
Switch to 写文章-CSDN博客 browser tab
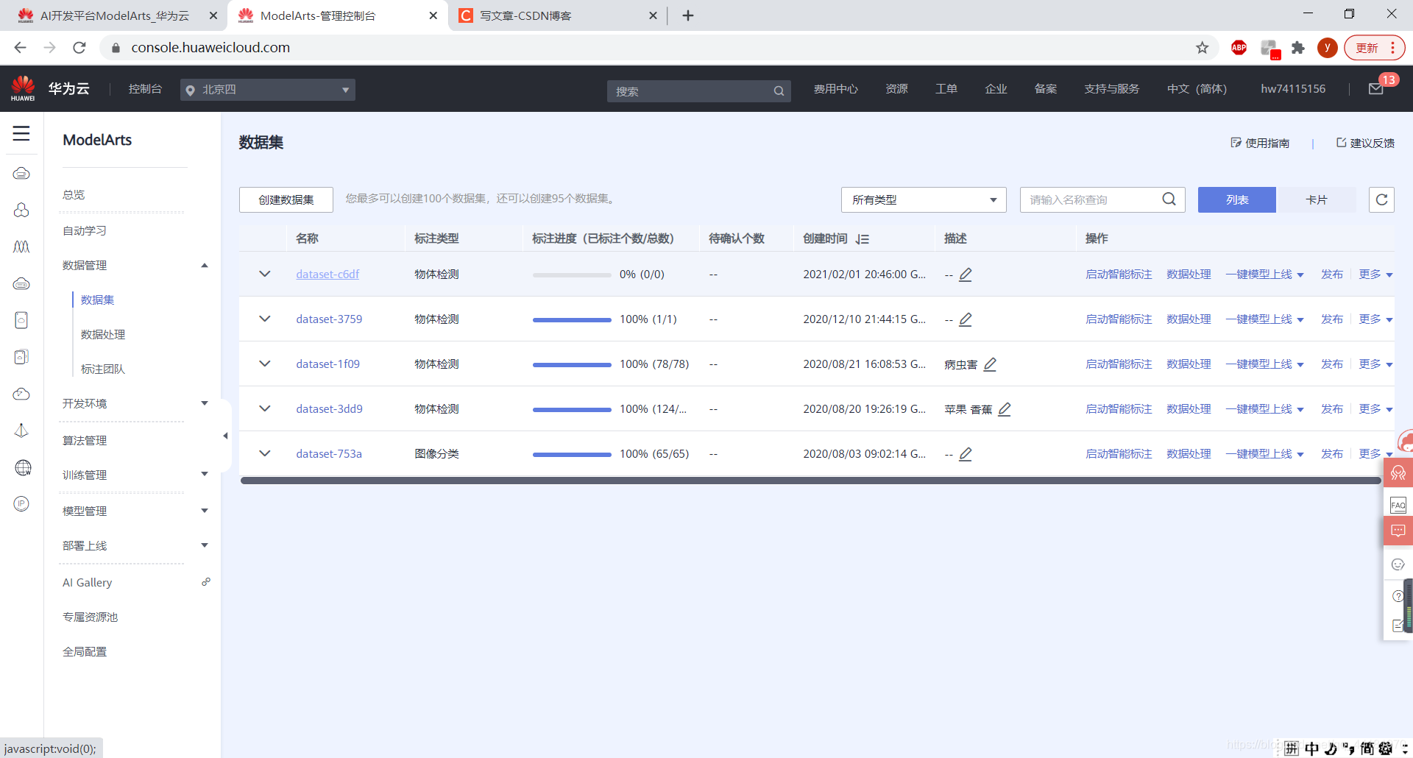click(556, 15)
